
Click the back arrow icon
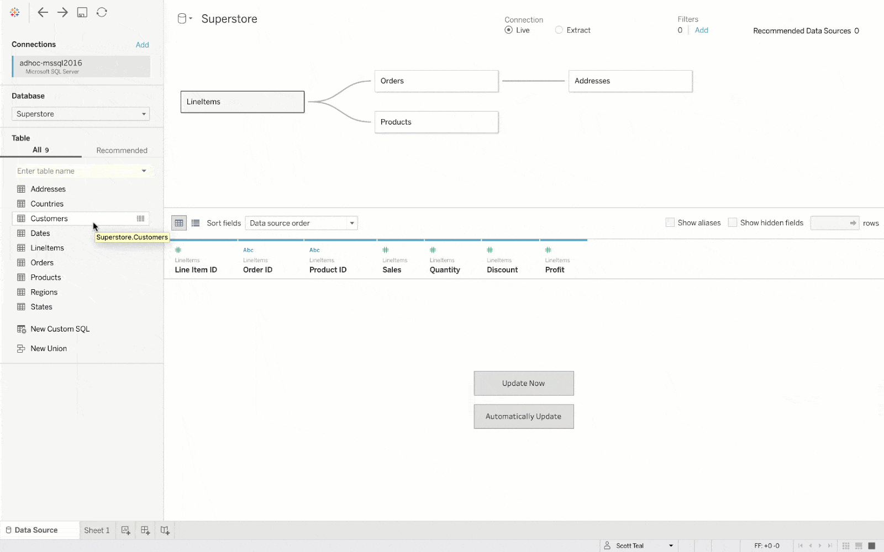click(43, 13)
